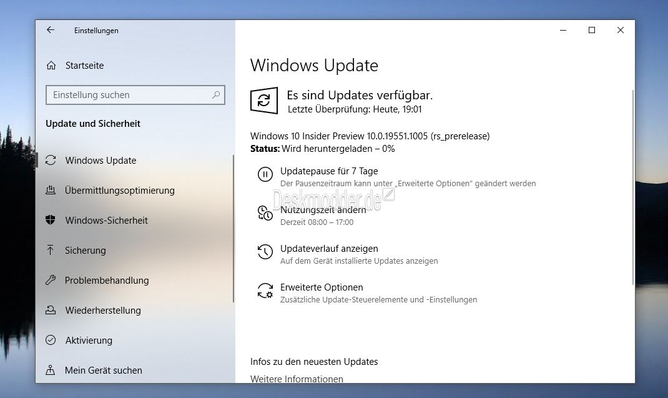668x398 pixels.
Task: Click the Windows-Sicherheit shield icon
Action: pos(51,220)
